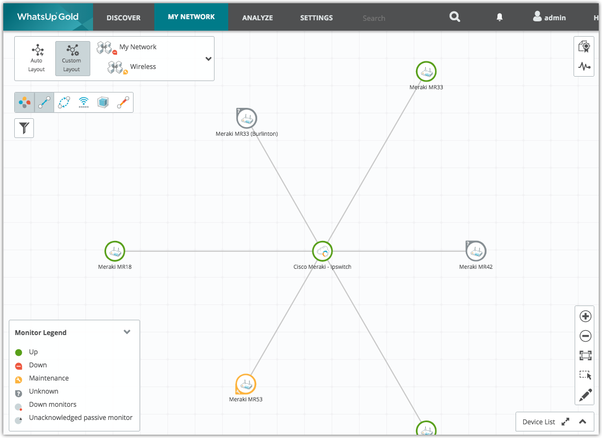Activate the marquee selection tool
This screenshot has height=438, width=602.
[585, 375]
